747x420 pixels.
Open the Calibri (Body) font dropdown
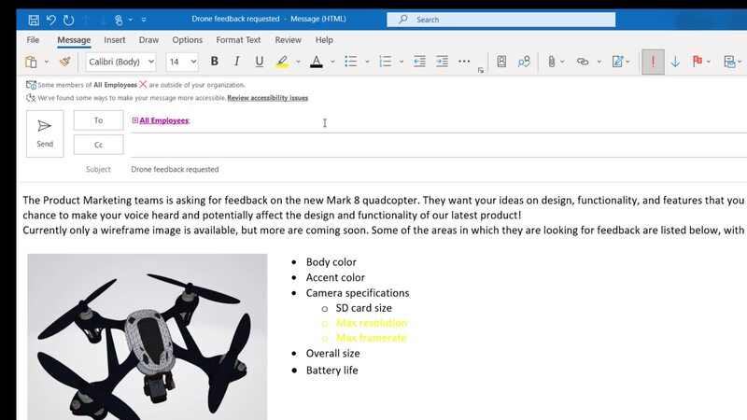pos(120,62)
